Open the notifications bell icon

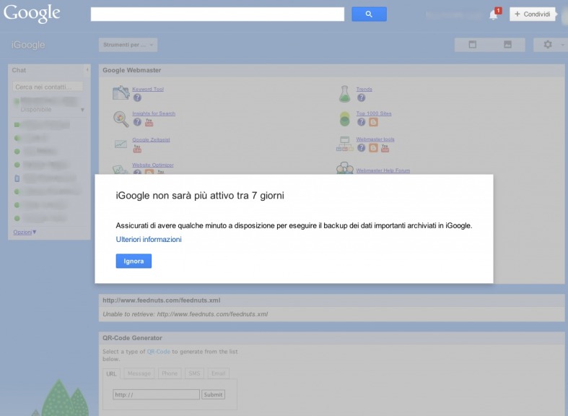494,14
